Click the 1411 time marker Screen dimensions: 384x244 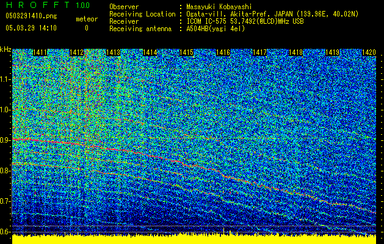[x=40, y=52]
